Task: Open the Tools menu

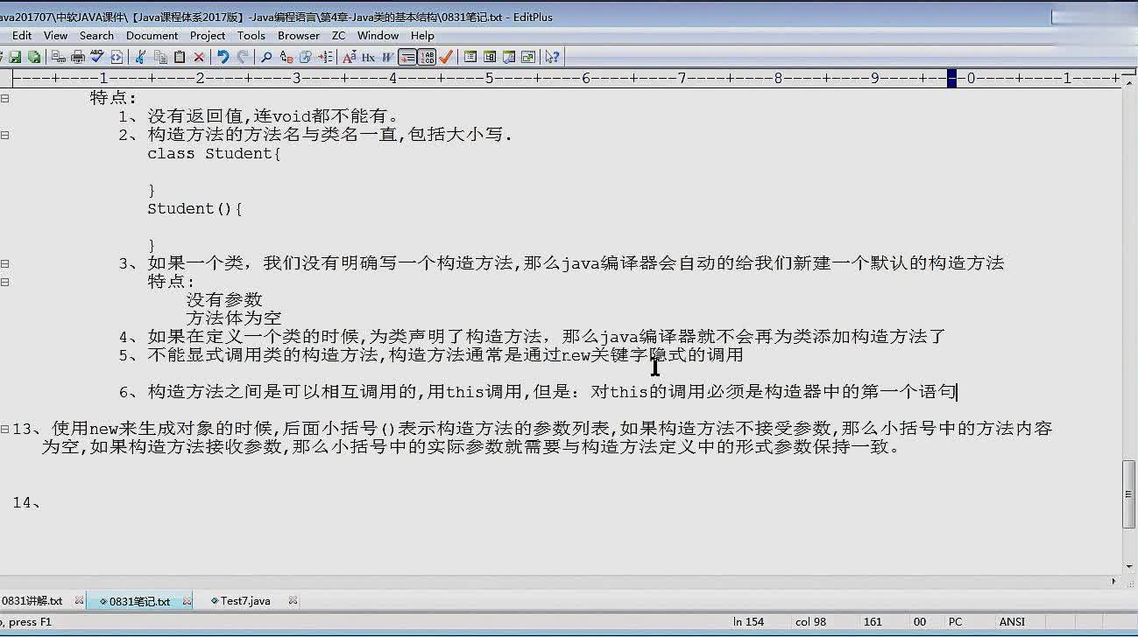Action: click(251, 35)
